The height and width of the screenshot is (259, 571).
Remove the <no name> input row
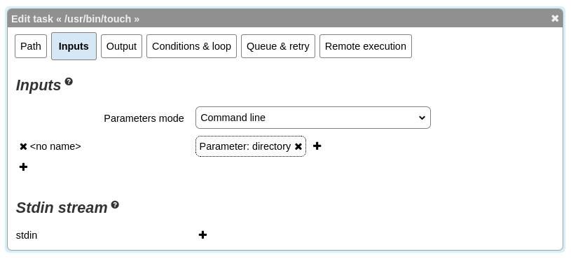(x=23, y=146)
